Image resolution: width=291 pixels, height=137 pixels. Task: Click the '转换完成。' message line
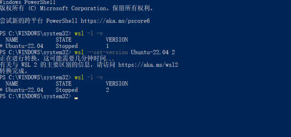tap(14, 71)
